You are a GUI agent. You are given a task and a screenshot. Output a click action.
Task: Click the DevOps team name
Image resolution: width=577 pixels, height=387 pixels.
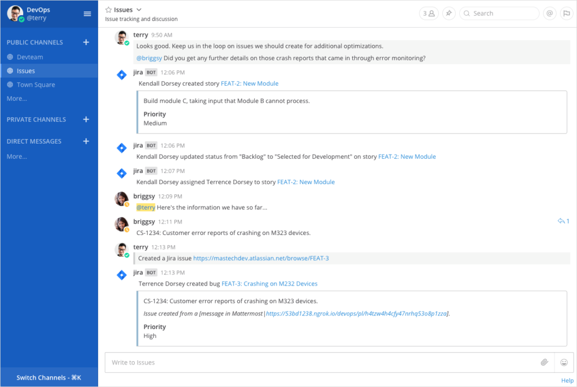38,10
